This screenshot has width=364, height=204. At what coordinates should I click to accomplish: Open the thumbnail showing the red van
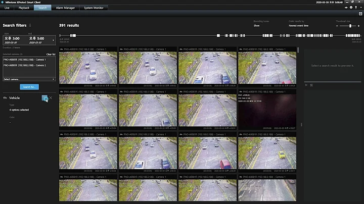point(208,153)
